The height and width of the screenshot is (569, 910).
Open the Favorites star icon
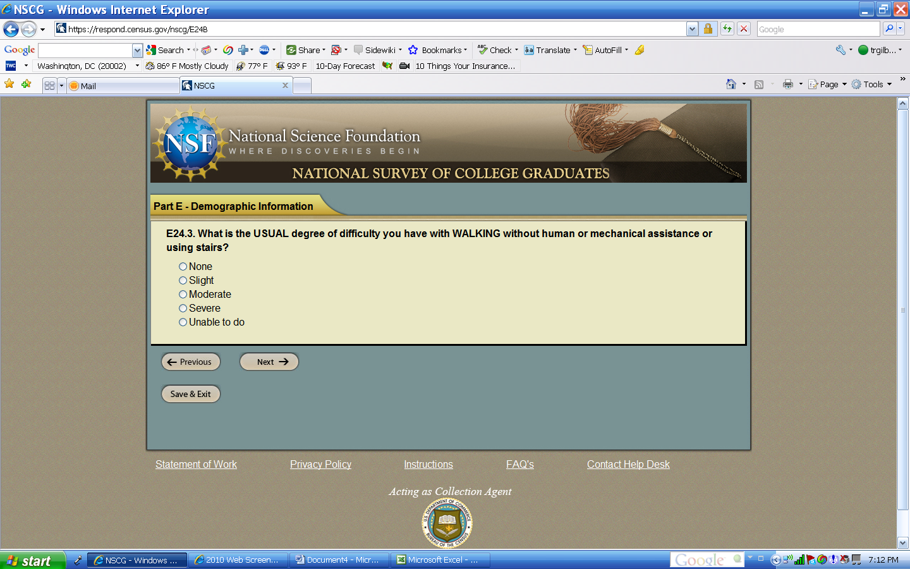9,84
